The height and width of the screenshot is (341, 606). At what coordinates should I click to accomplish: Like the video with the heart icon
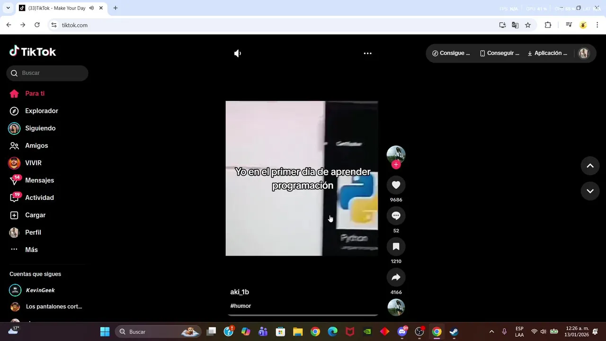point(396,185)
